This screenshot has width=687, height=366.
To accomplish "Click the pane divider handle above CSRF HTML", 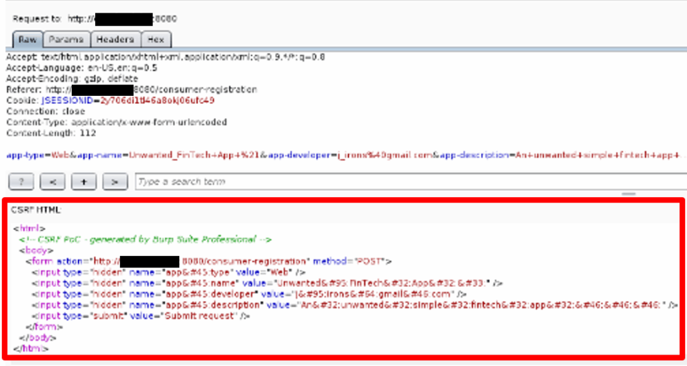I will coord(629,194).
